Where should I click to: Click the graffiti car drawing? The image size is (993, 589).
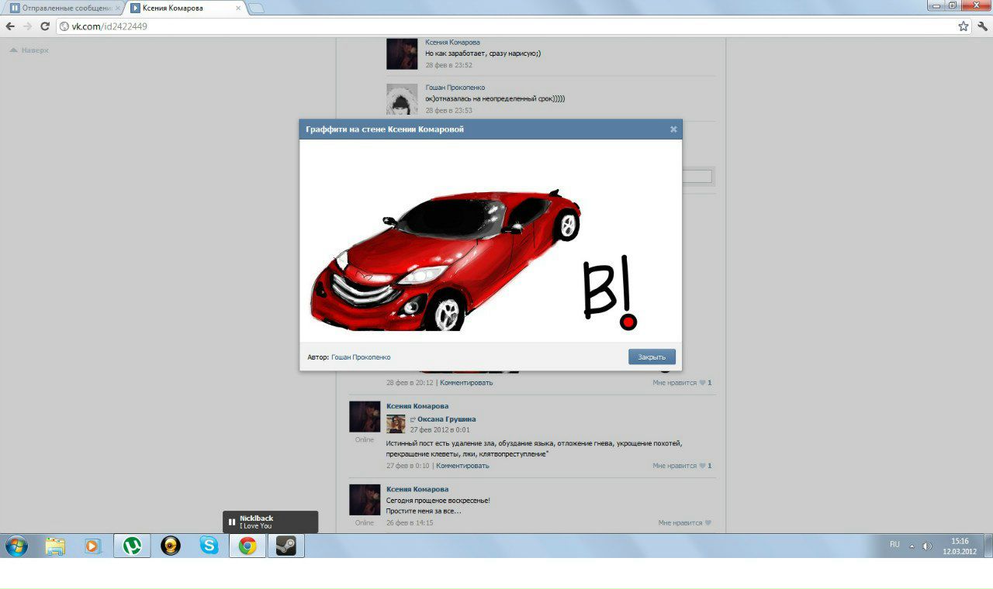coord(446,260)
